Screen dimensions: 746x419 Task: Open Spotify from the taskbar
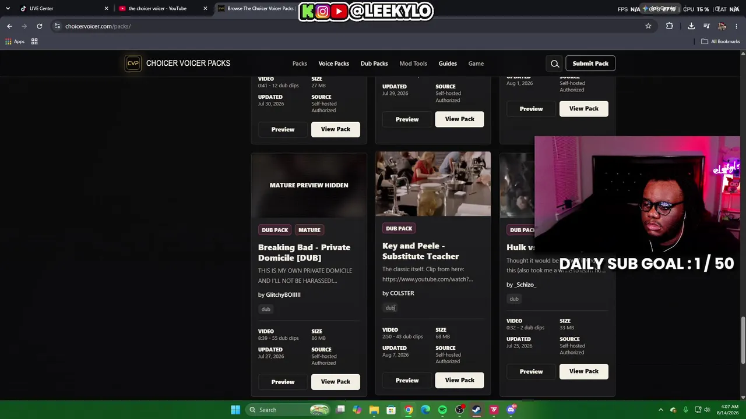click(442, 410)
